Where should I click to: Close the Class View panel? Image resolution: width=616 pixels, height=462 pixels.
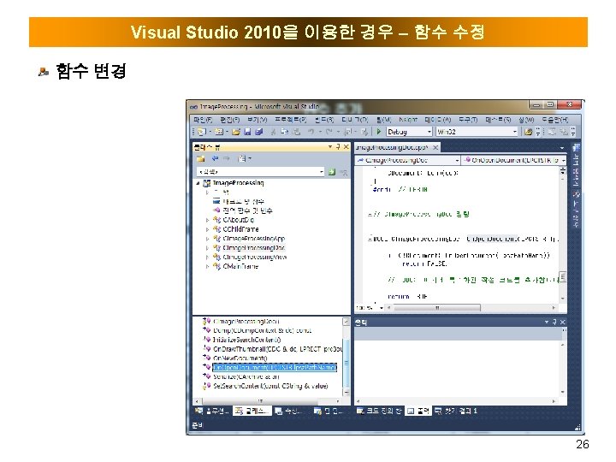pos(346,147)
